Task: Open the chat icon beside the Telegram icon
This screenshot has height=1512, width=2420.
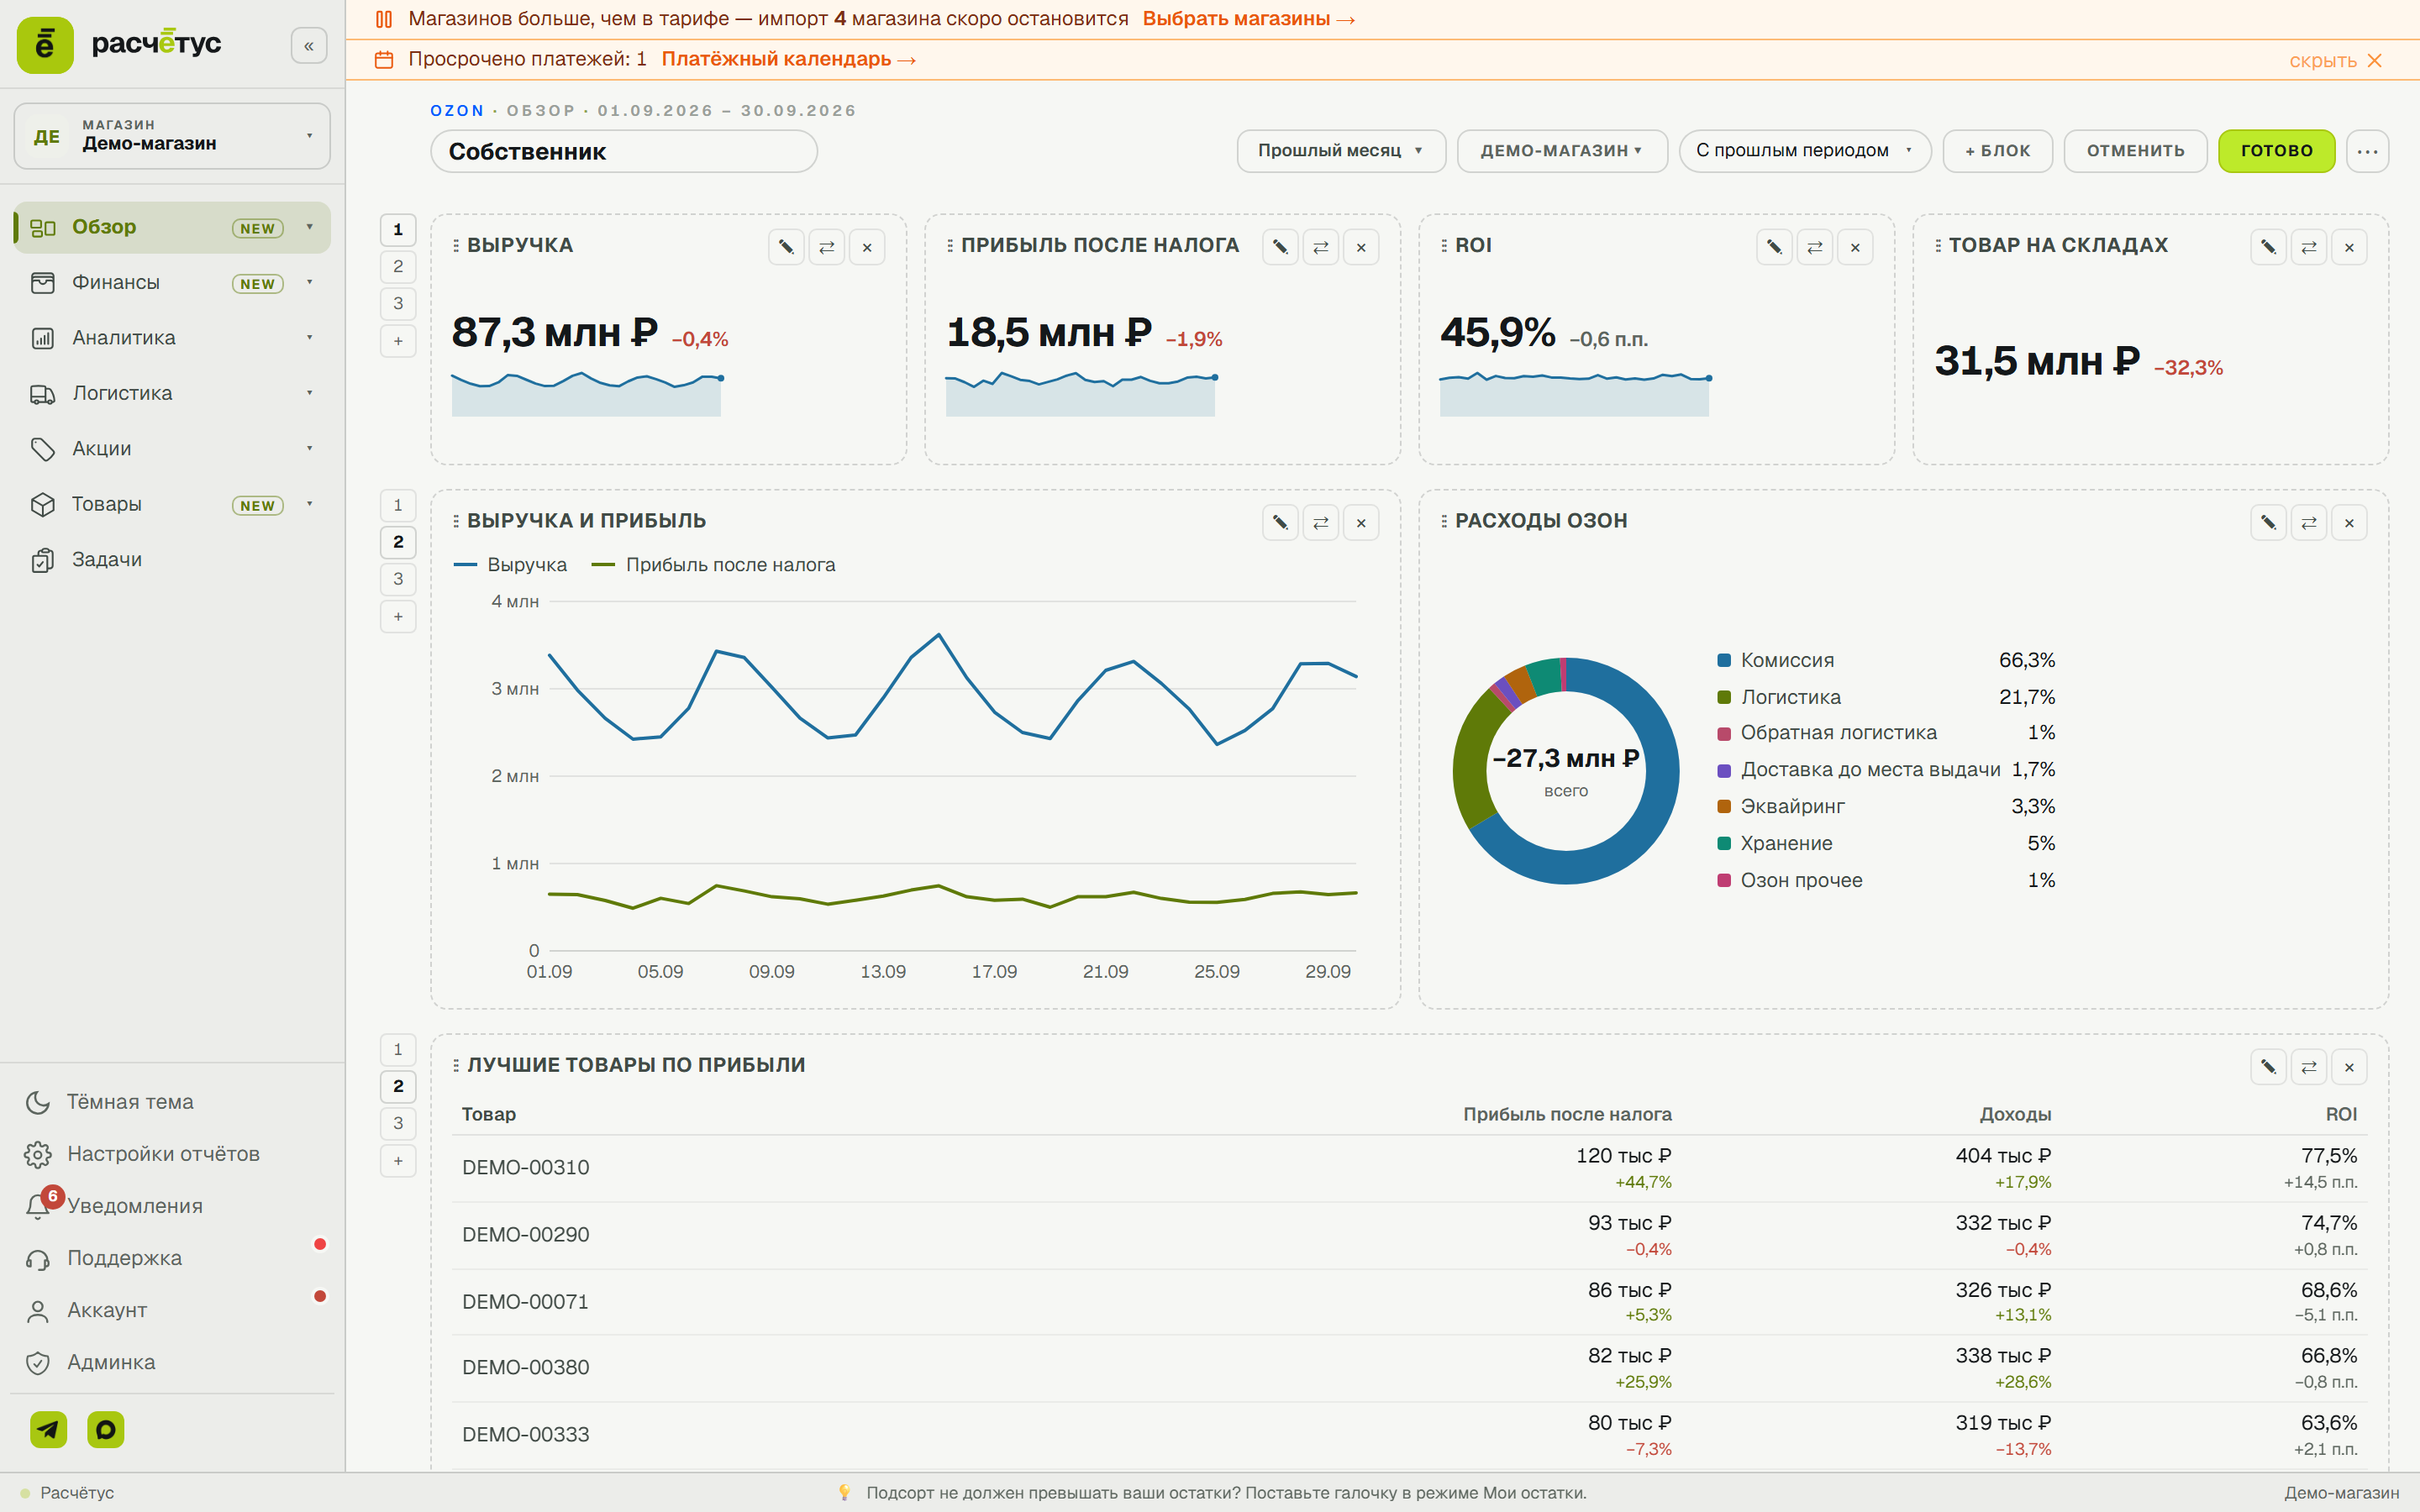Action: 106,1429
